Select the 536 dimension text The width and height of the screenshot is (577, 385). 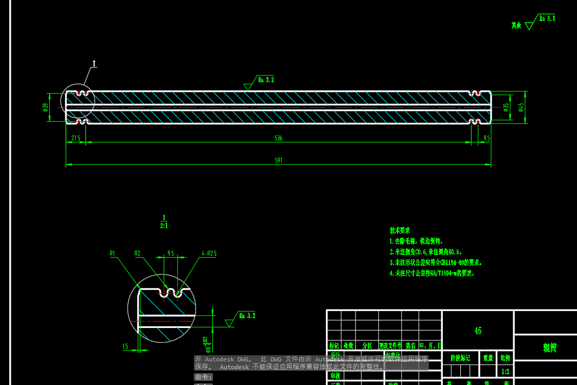pos(278,138)
